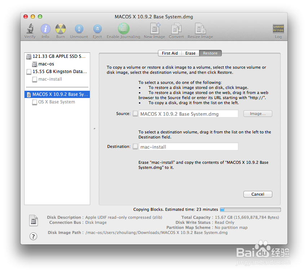The height and width of the screenshot is (273, 308).
Task: Click the Source disk image icon
Action: 135,114
